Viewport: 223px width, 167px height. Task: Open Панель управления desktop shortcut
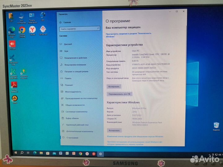(x=32, y=18)
